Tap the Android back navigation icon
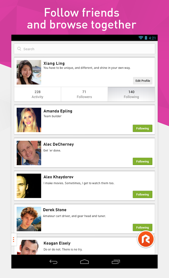Screen dimensions: 169x278 (x=53, y=262)
